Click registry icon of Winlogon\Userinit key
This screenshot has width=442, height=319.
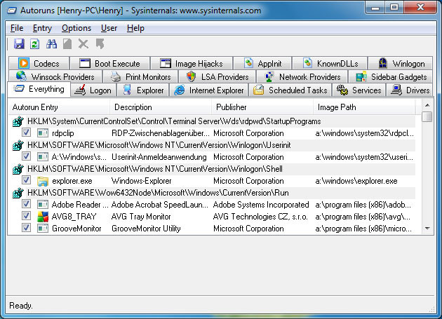click(18, 145)
